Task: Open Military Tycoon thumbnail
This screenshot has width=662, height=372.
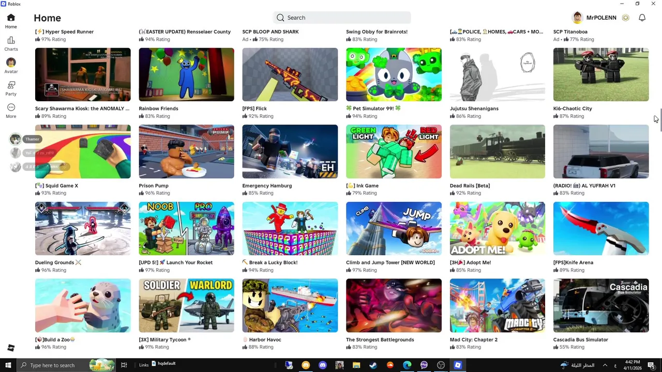Action: (186, 305)
